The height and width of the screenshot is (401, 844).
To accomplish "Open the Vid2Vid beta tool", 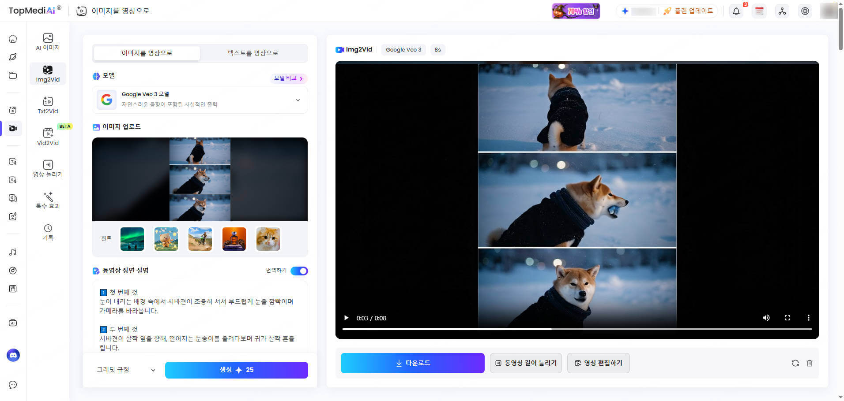I will point(48,137).
